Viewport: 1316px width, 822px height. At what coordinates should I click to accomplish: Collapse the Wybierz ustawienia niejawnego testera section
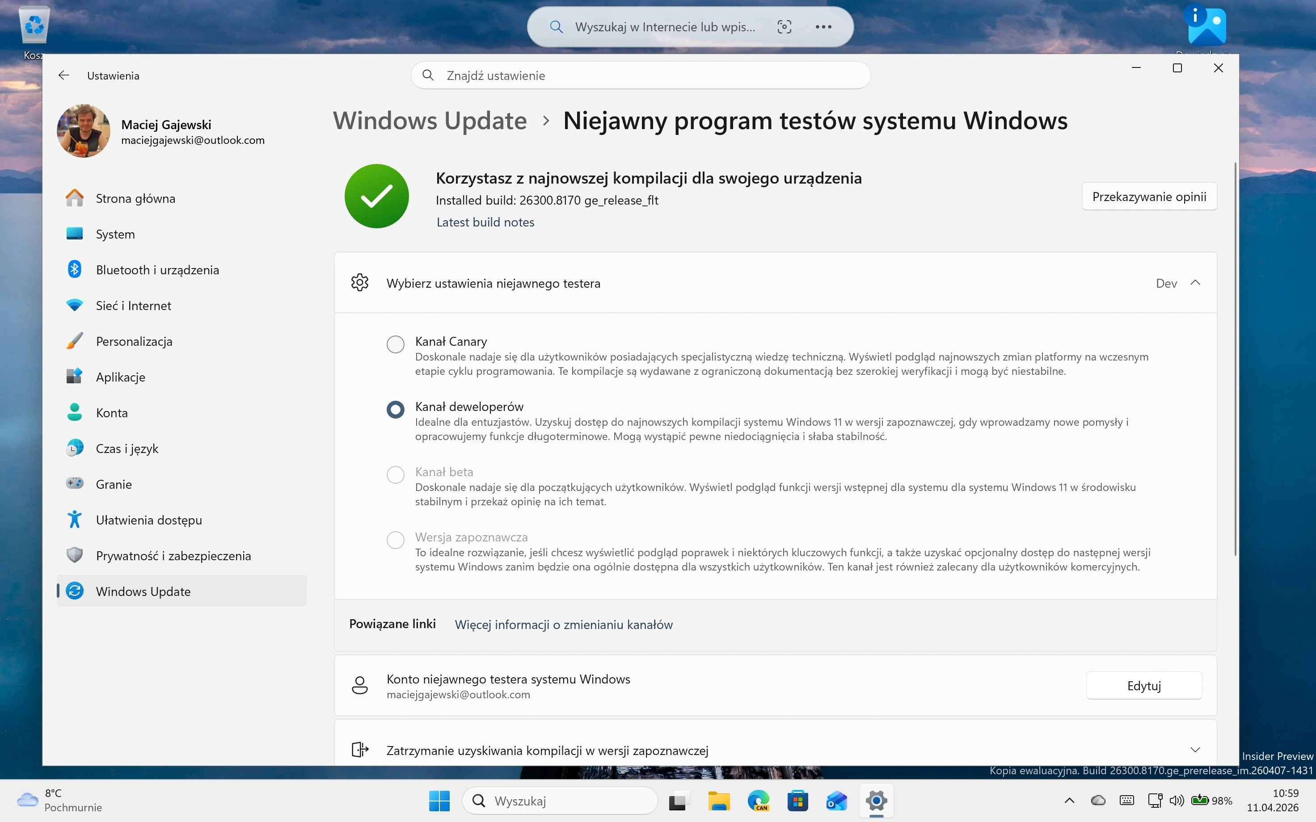coord(1195,283)
